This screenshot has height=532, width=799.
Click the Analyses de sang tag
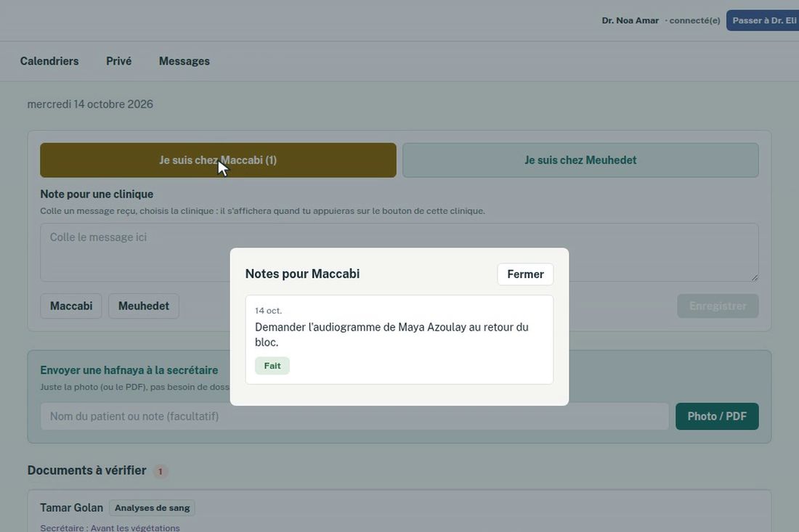coord(152,507)
